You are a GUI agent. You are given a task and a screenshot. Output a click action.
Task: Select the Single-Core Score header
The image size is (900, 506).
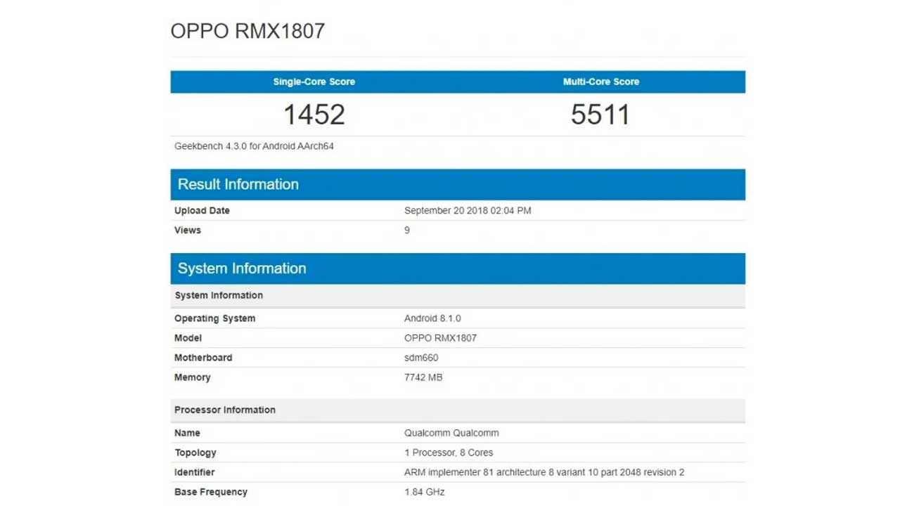[314, 82]
